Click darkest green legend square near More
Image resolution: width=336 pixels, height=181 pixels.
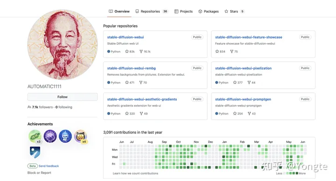click(x=297, y=173)
